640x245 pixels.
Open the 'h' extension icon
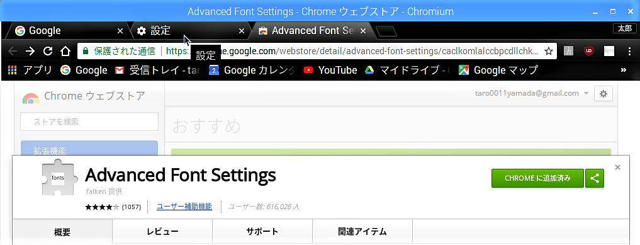[x=568, y=51]
